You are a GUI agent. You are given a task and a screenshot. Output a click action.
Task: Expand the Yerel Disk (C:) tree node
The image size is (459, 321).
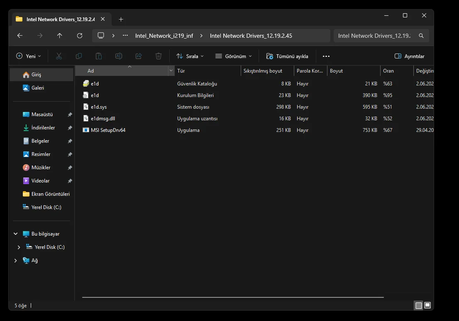pyautogui.click(x=19, y=247)
